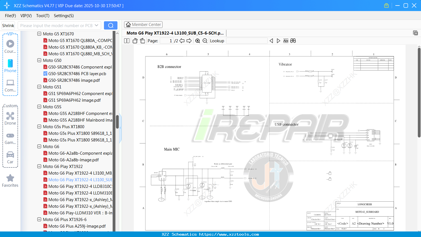The image size is (421, 237).
Task: Open Favorites in the sidebar
Action: (10, 181)
